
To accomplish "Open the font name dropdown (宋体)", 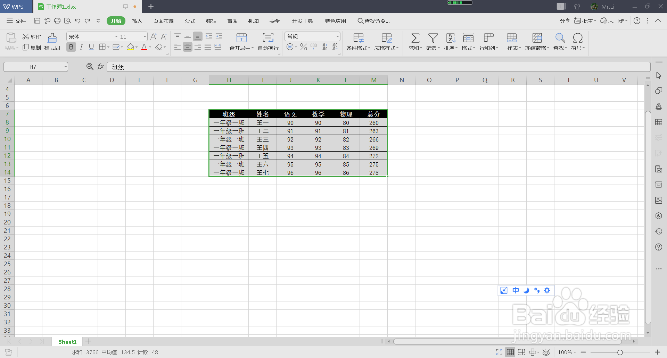I will (x=116, y=36).
